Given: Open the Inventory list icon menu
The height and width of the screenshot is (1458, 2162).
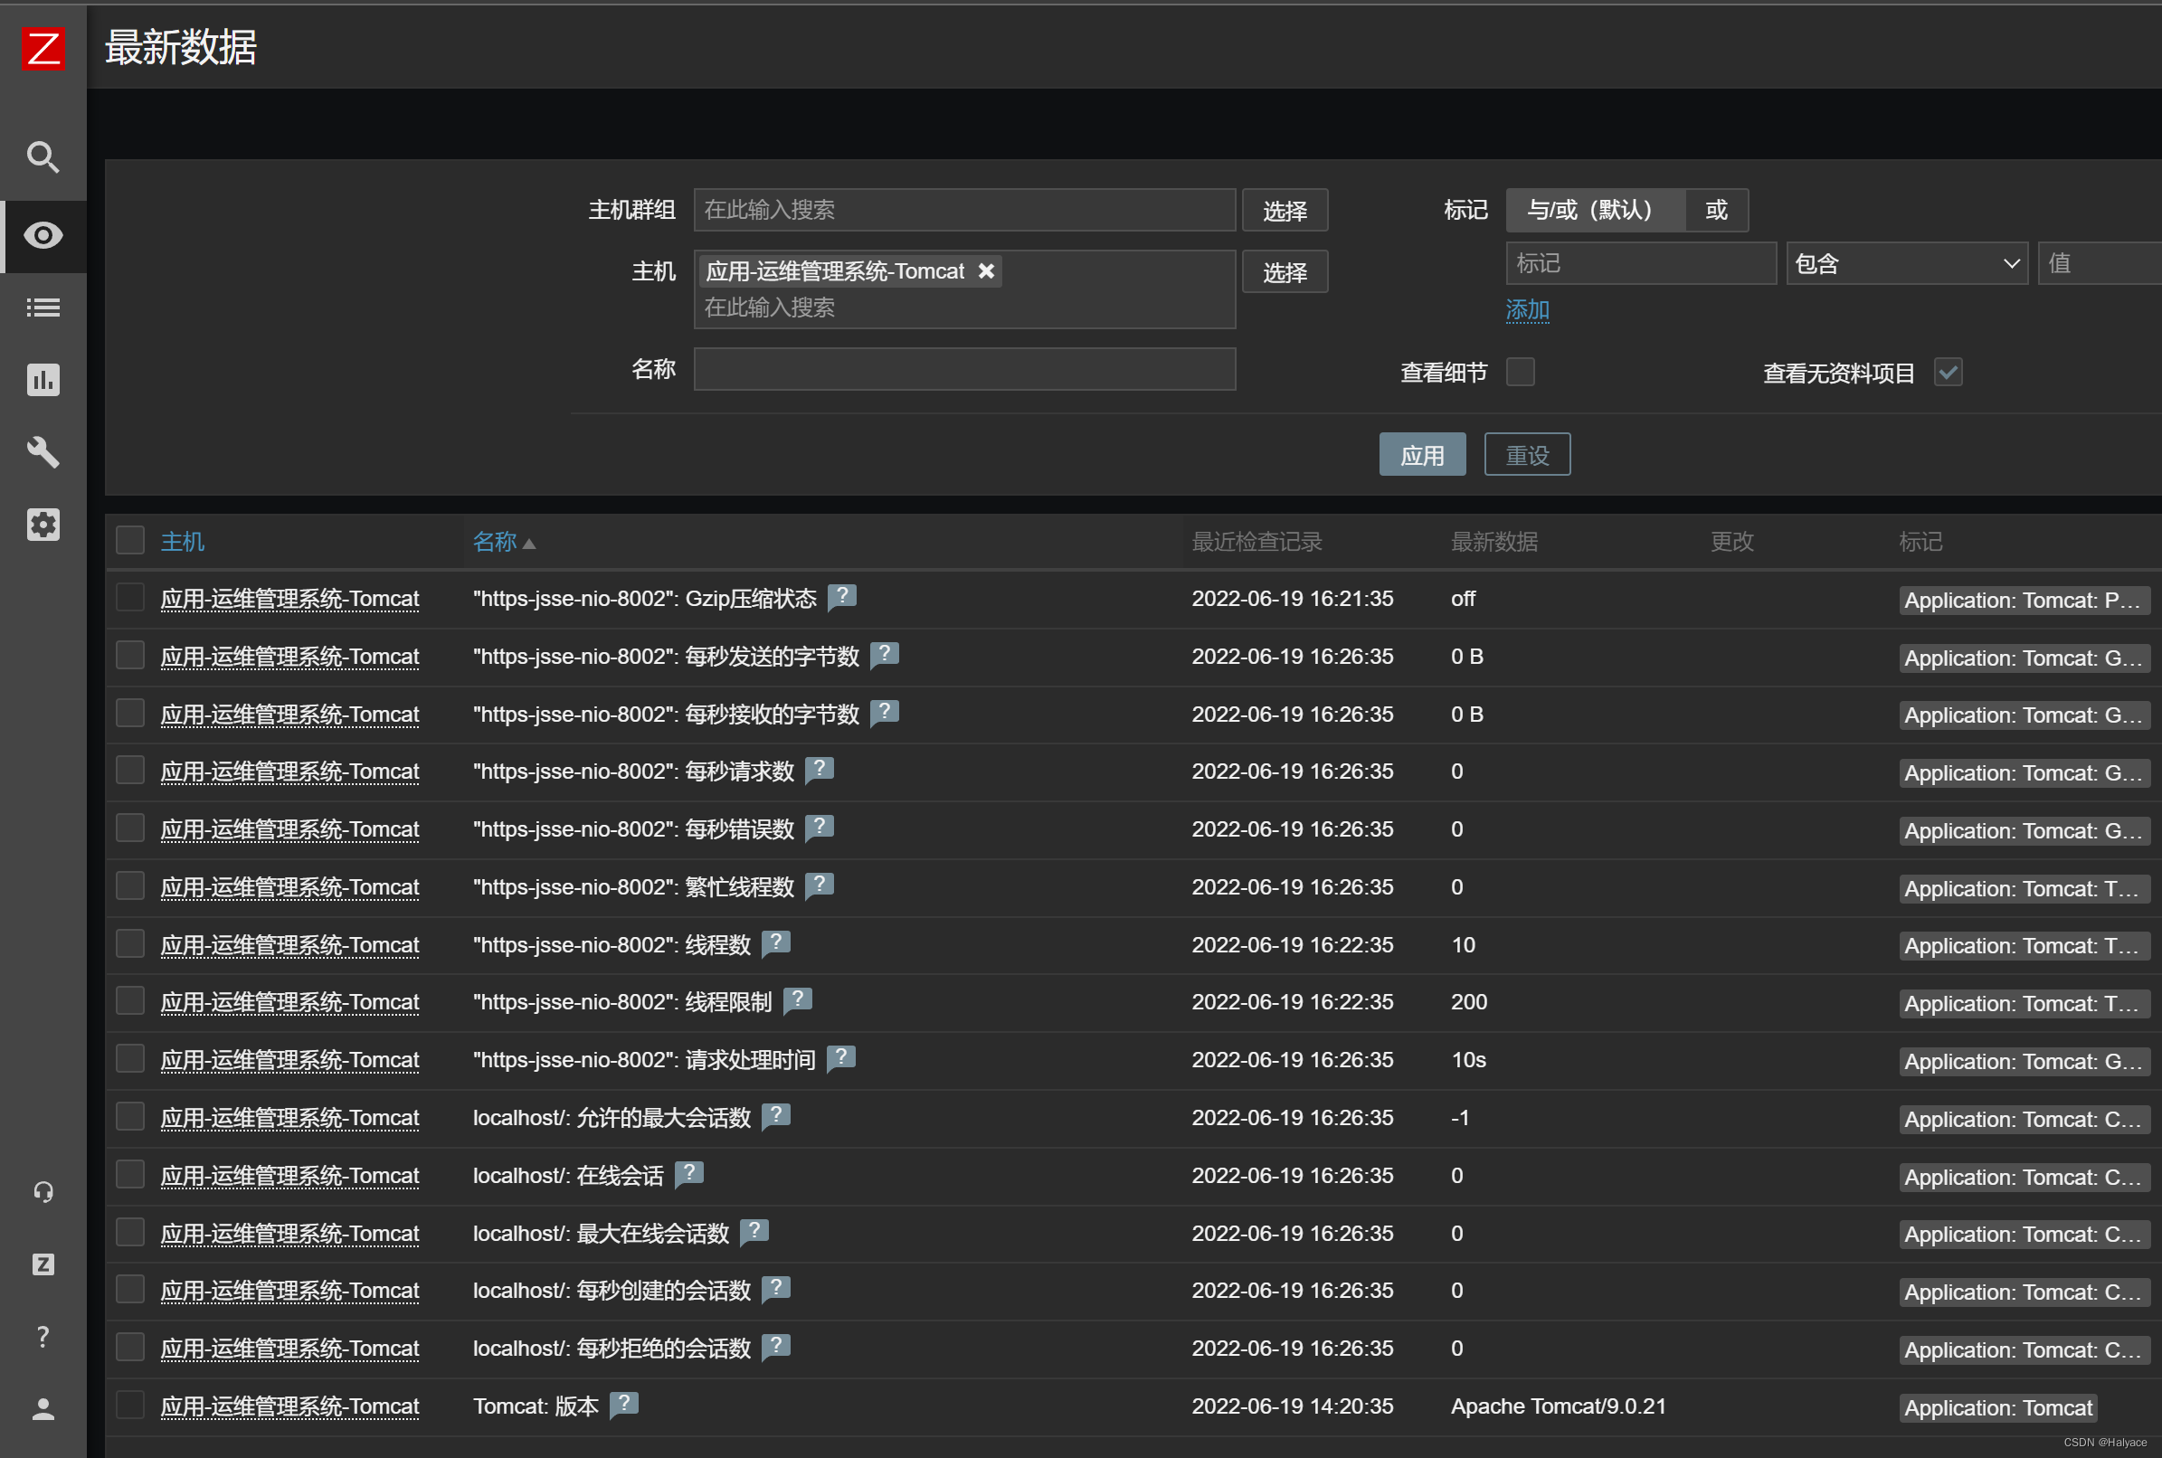Looking at the screenshot, I should (43, 308).
